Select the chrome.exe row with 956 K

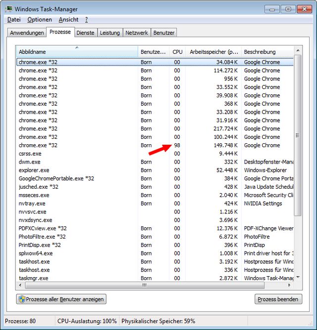point(155,79)
